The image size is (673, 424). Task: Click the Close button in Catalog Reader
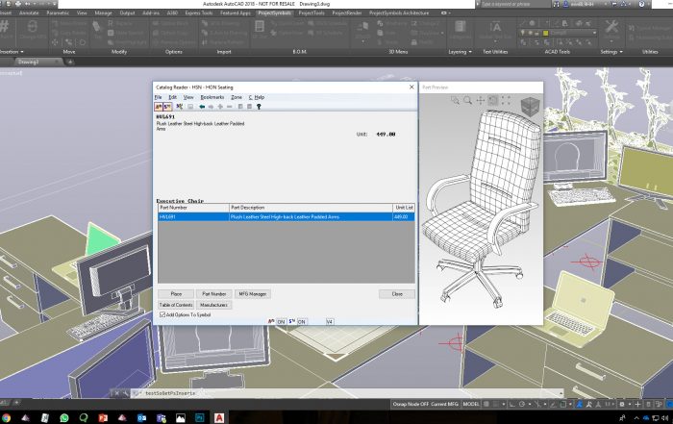click(x=397, y=294)
